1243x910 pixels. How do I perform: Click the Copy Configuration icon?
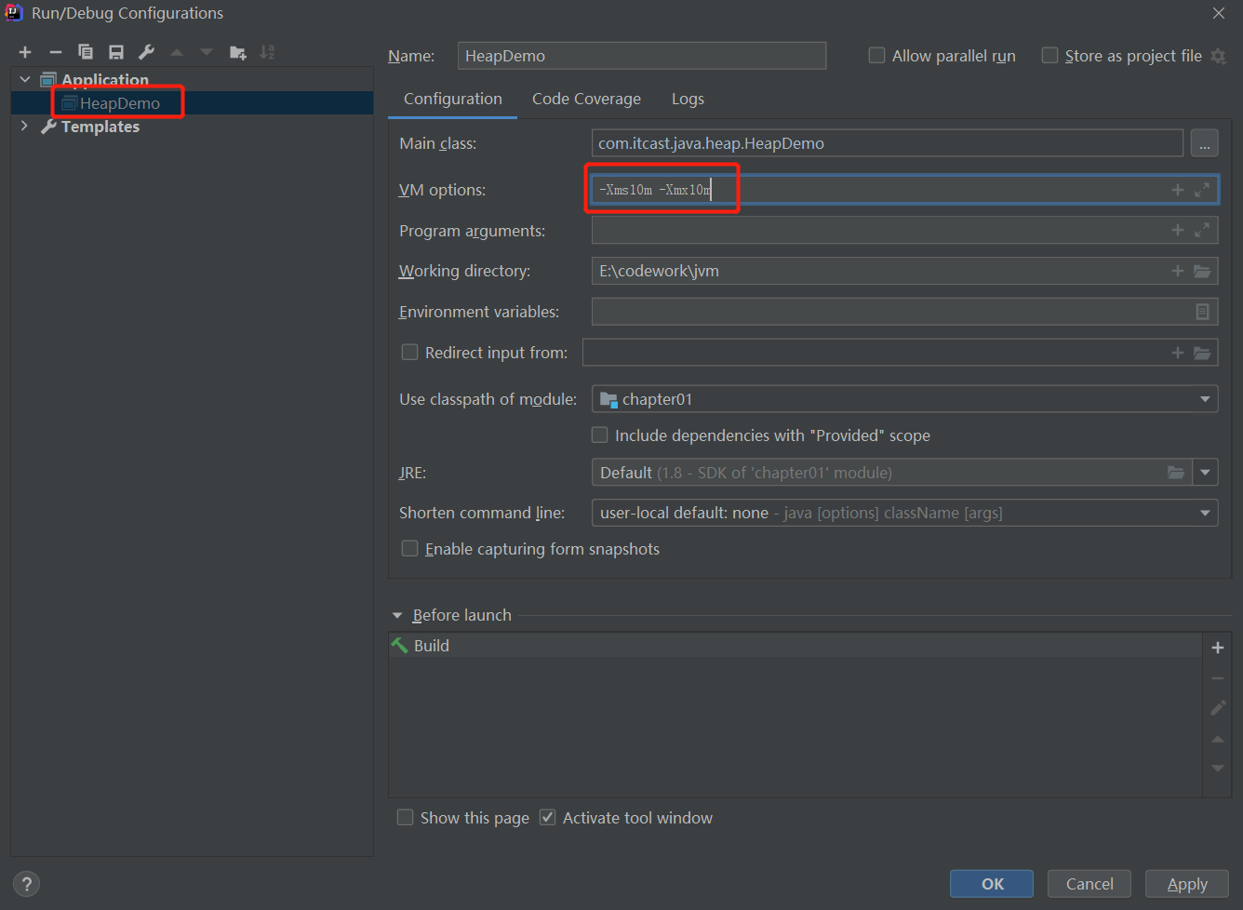coord(86,52)
